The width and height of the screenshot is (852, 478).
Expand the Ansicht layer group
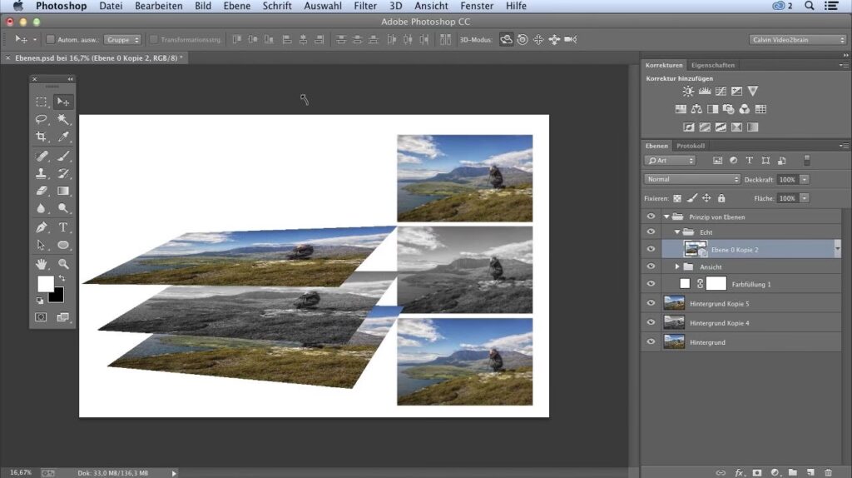(x=677, y=266)
